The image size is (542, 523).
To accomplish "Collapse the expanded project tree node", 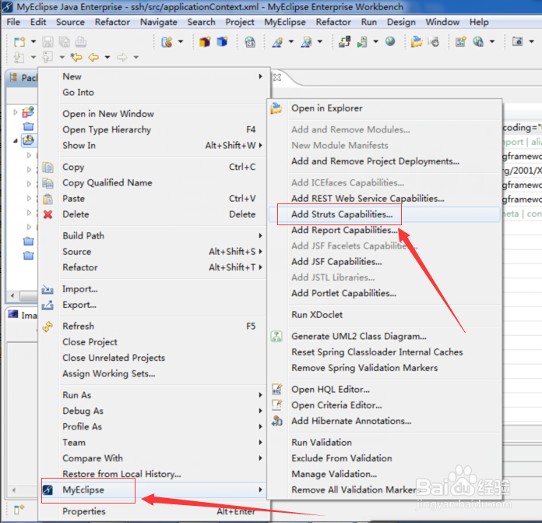I will coord(16,141).
